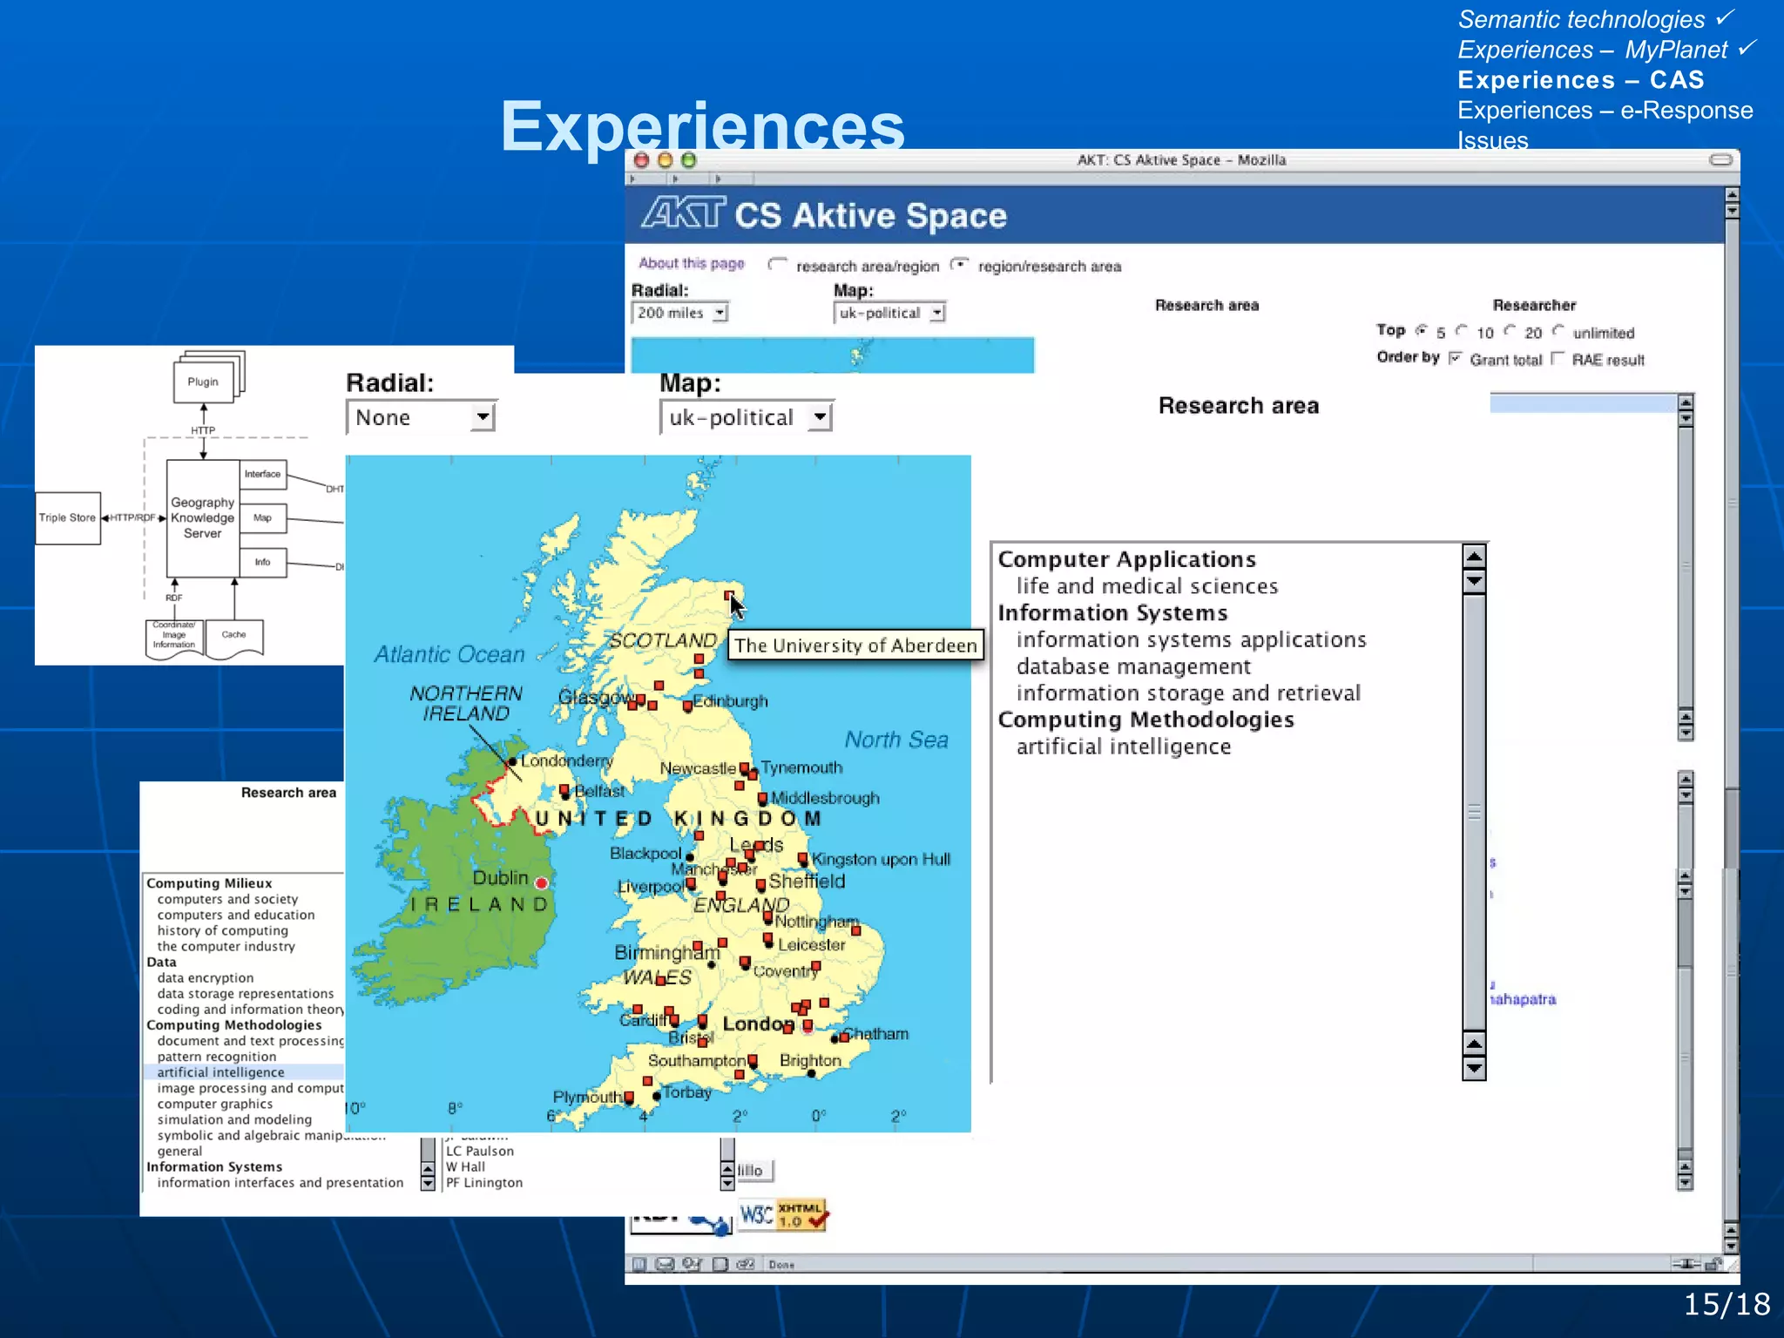Select the Belfast marker on the map

click(564, 790)
